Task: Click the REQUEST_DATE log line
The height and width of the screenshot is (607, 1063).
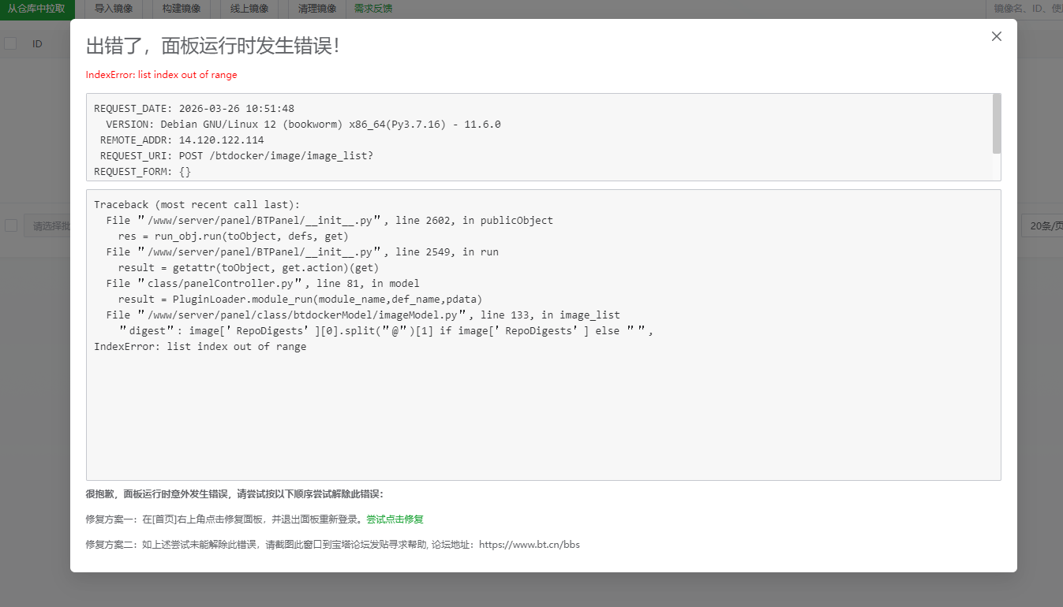Action: (x=182, y=108)
